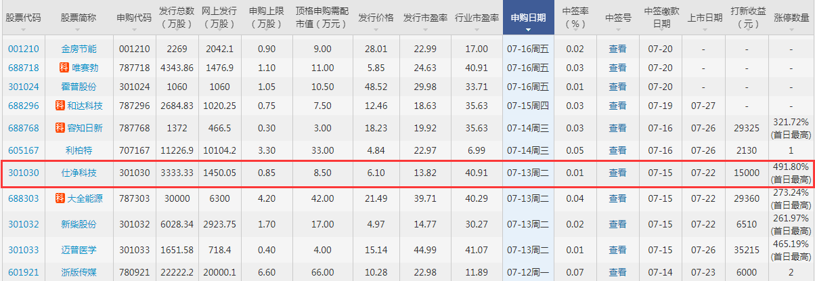Select 申购日期 cell 07-15周四
The width and height of the screenshot is (815, 281).
[528, 106]
